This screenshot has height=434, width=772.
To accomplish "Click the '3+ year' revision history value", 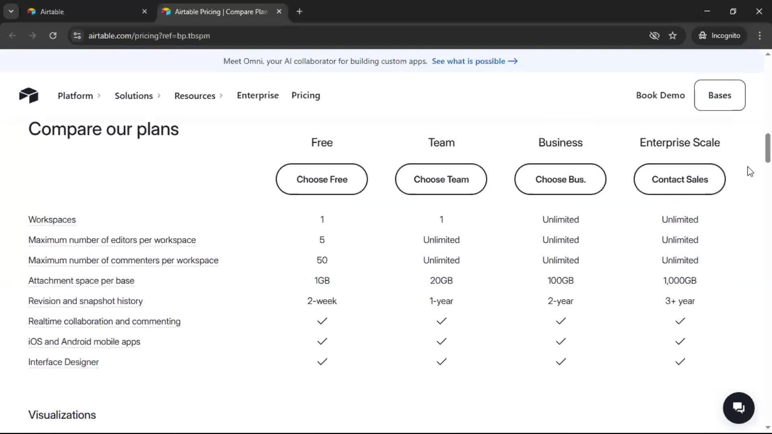I will (x=680, y=301).
